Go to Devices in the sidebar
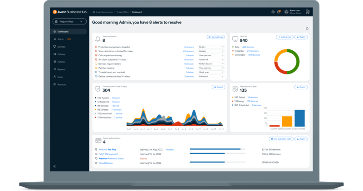 point(61,47)
